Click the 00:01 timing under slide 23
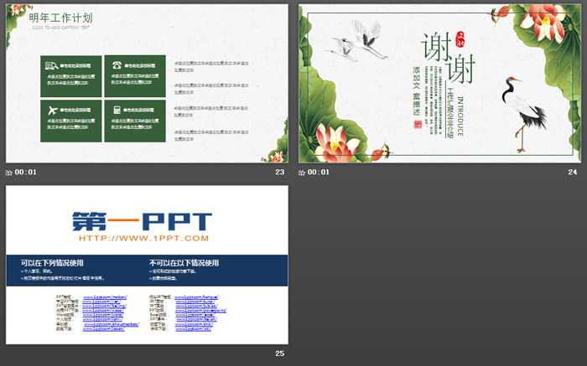The width and height of the screenshot is (587, 366). point(26,172)
